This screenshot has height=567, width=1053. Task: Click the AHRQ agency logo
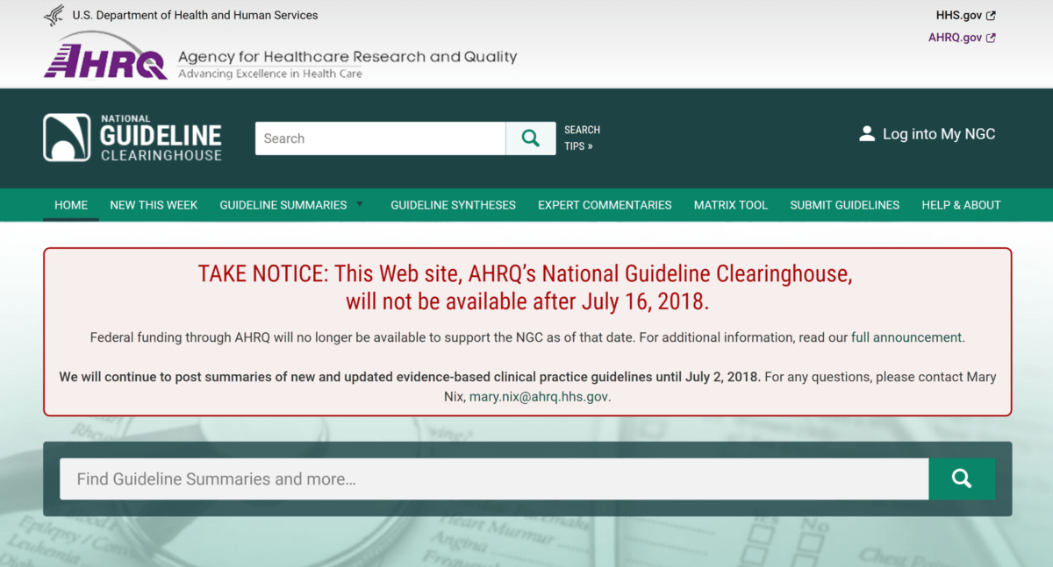point(105,60)
